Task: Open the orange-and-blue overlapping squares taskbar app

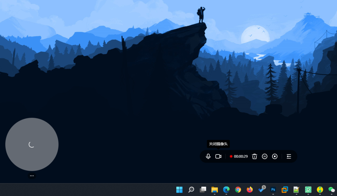Action: 285,189
